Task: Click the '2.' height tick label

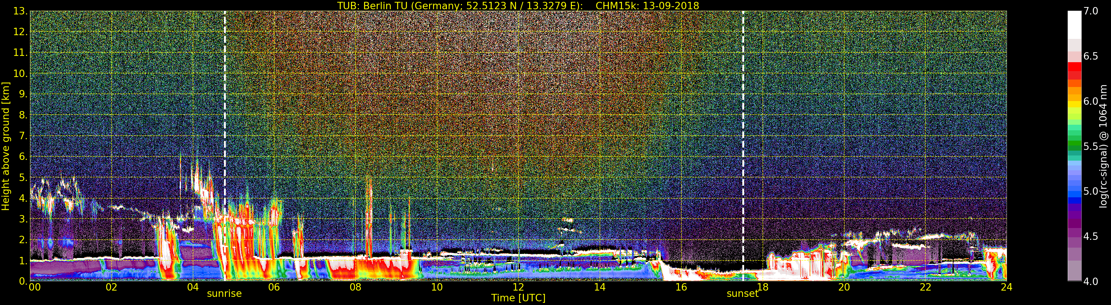Action: point(23,240)
